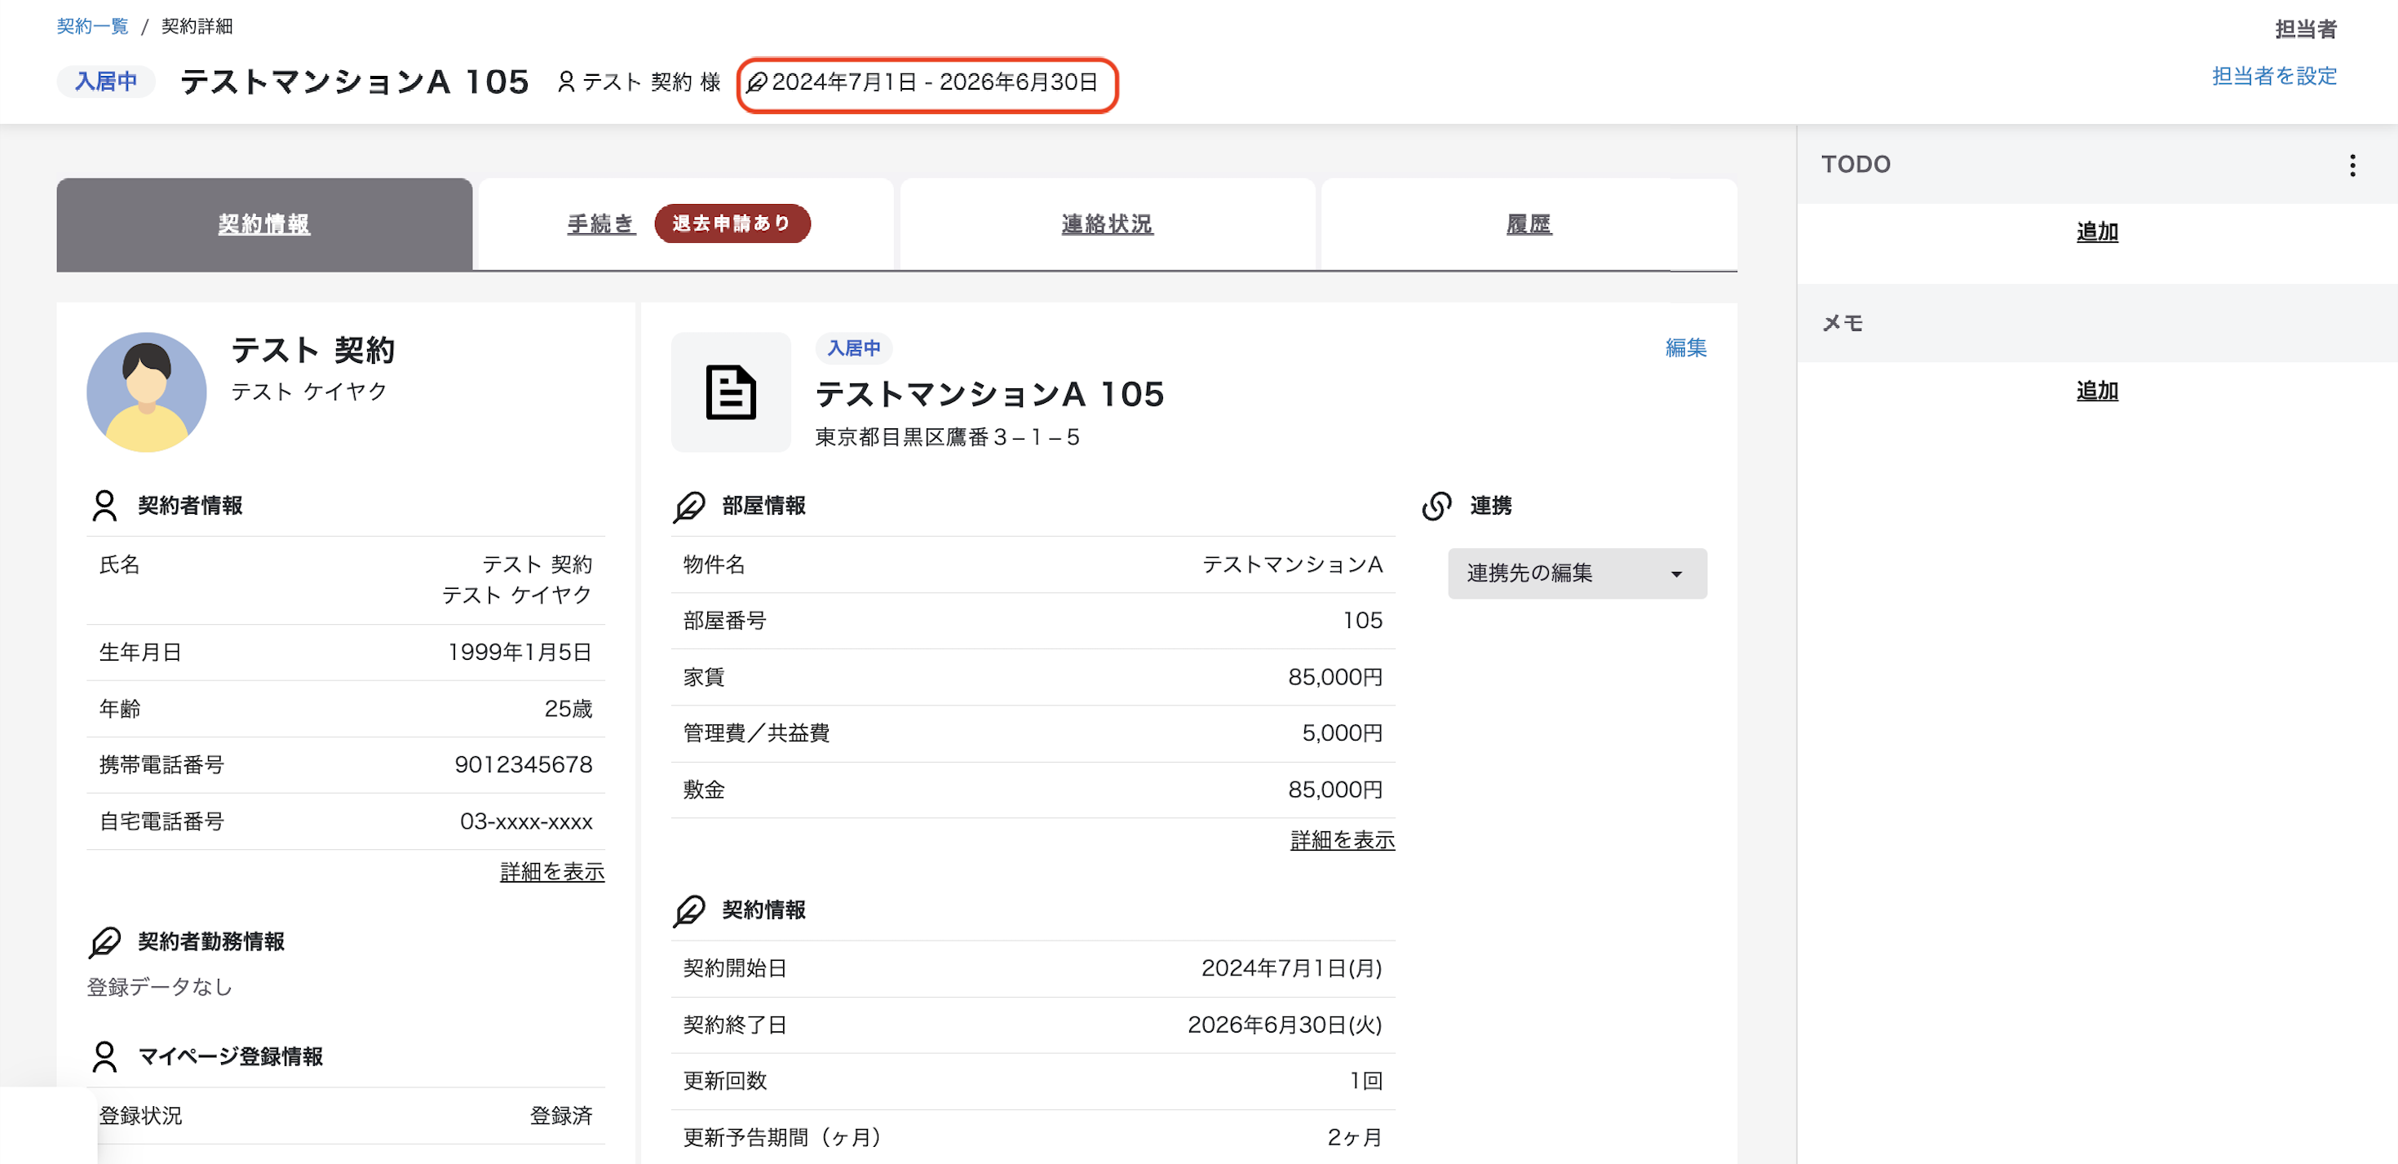Image resolution: width=2398 pixels, height=1164 pixels.
Task: Click the 登録済 registration status
Action: (560, 1116)
